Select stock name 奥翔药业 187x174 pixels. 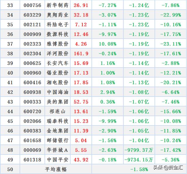[x=58, y=15]
